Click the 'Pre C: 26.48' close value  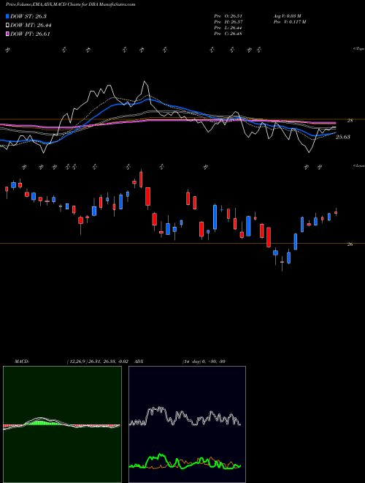click(228, 34)
